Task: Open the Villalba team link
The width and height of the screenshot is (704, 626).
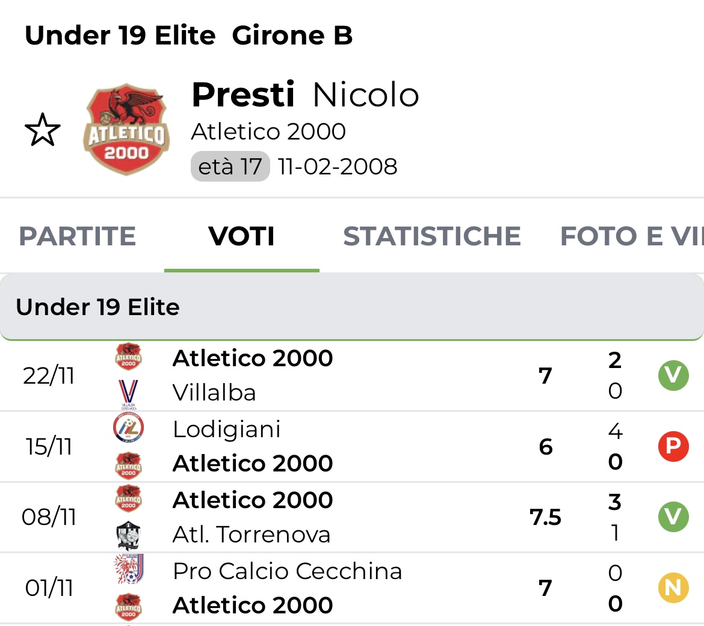Action: click(214, 393)
